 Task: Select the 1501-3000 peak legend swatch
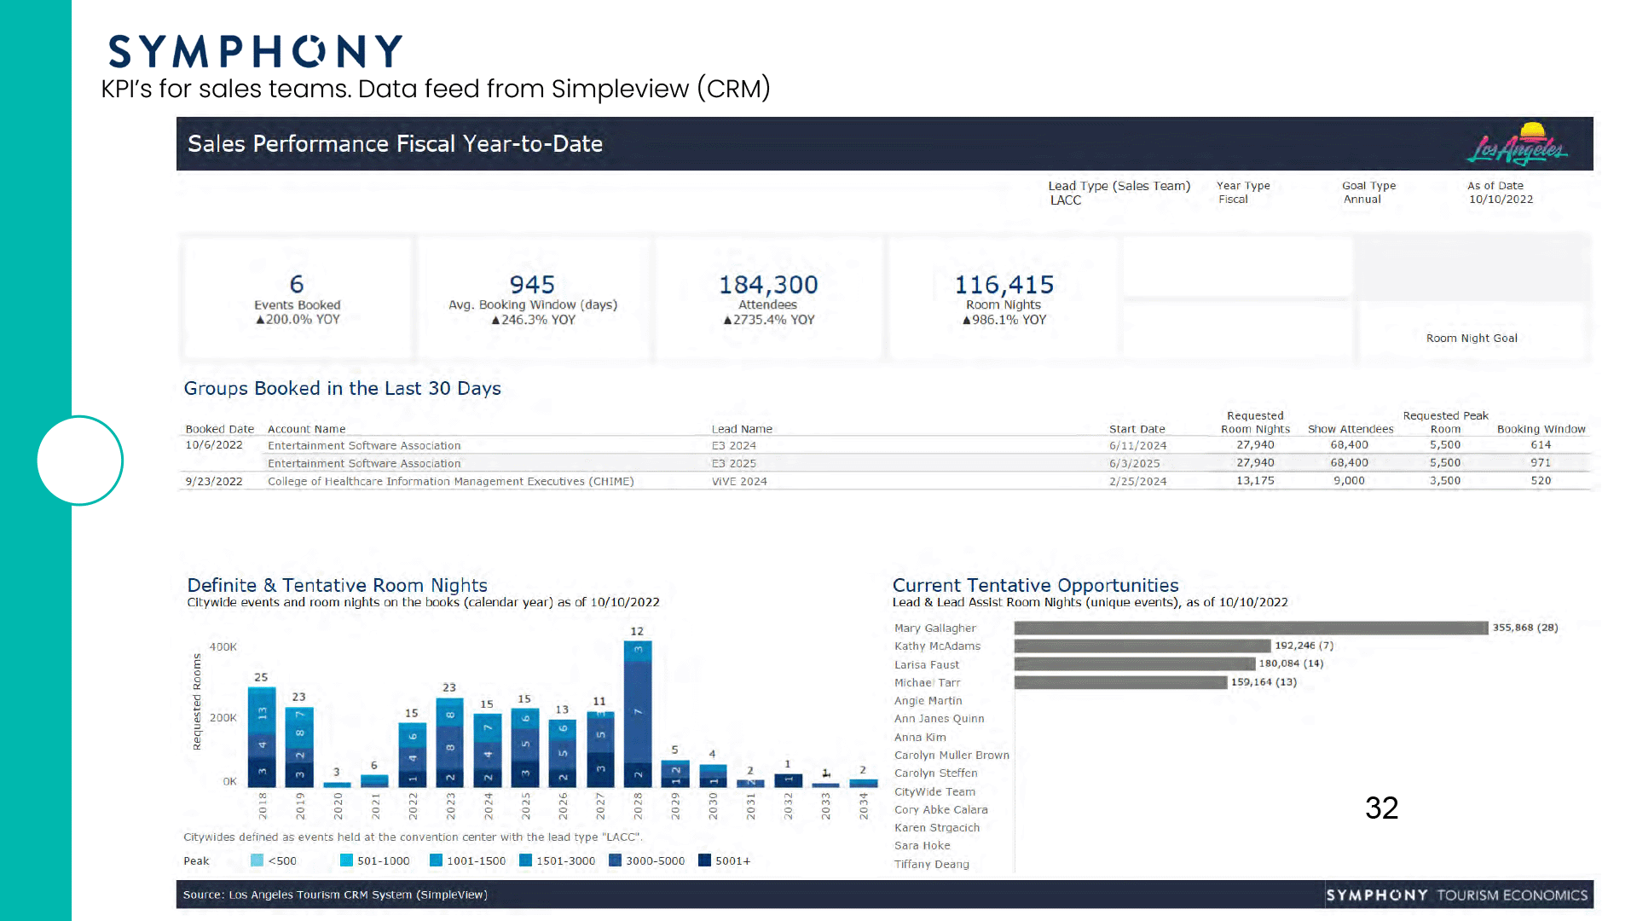click(x=525, y=860)
